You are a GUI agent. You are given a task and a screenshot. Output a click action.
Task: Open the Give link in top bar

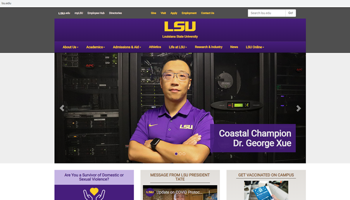point(153,13)
